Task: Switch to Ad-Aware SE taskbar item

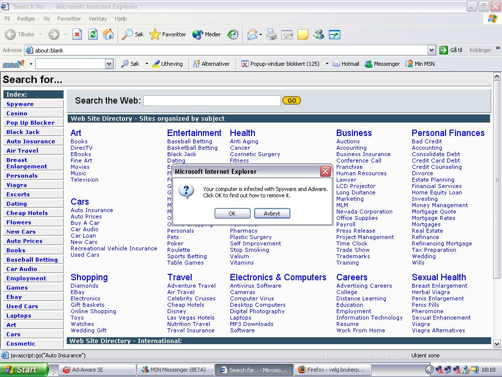Action: [98, 370]
